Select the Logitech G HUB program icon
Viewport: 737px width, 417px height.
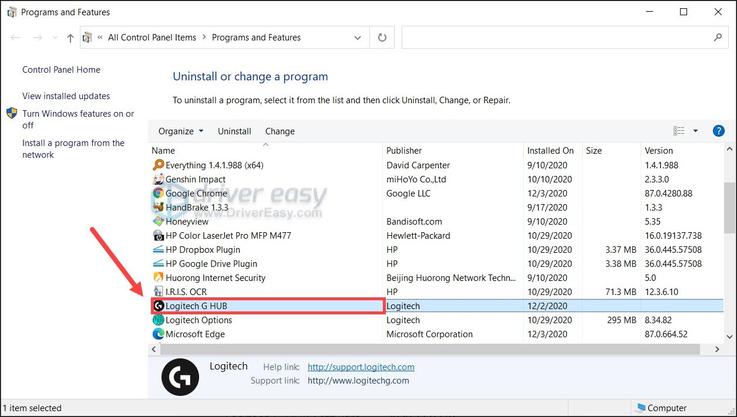coord(158,306)
